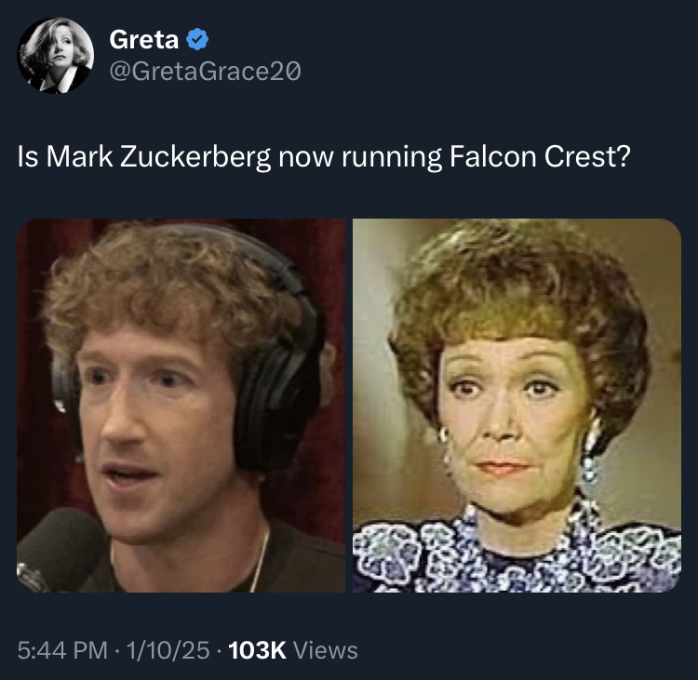Open the right photo of the woman
This screenshot has height=680, width=698.
pyautogui.click(x=517, y=406)
